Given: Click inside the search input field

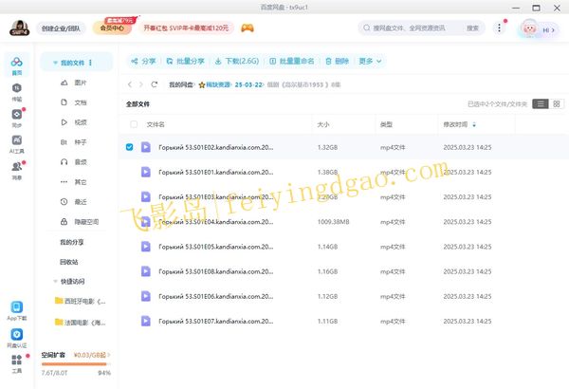Looking at the screenshot, I should pos(410,28).
